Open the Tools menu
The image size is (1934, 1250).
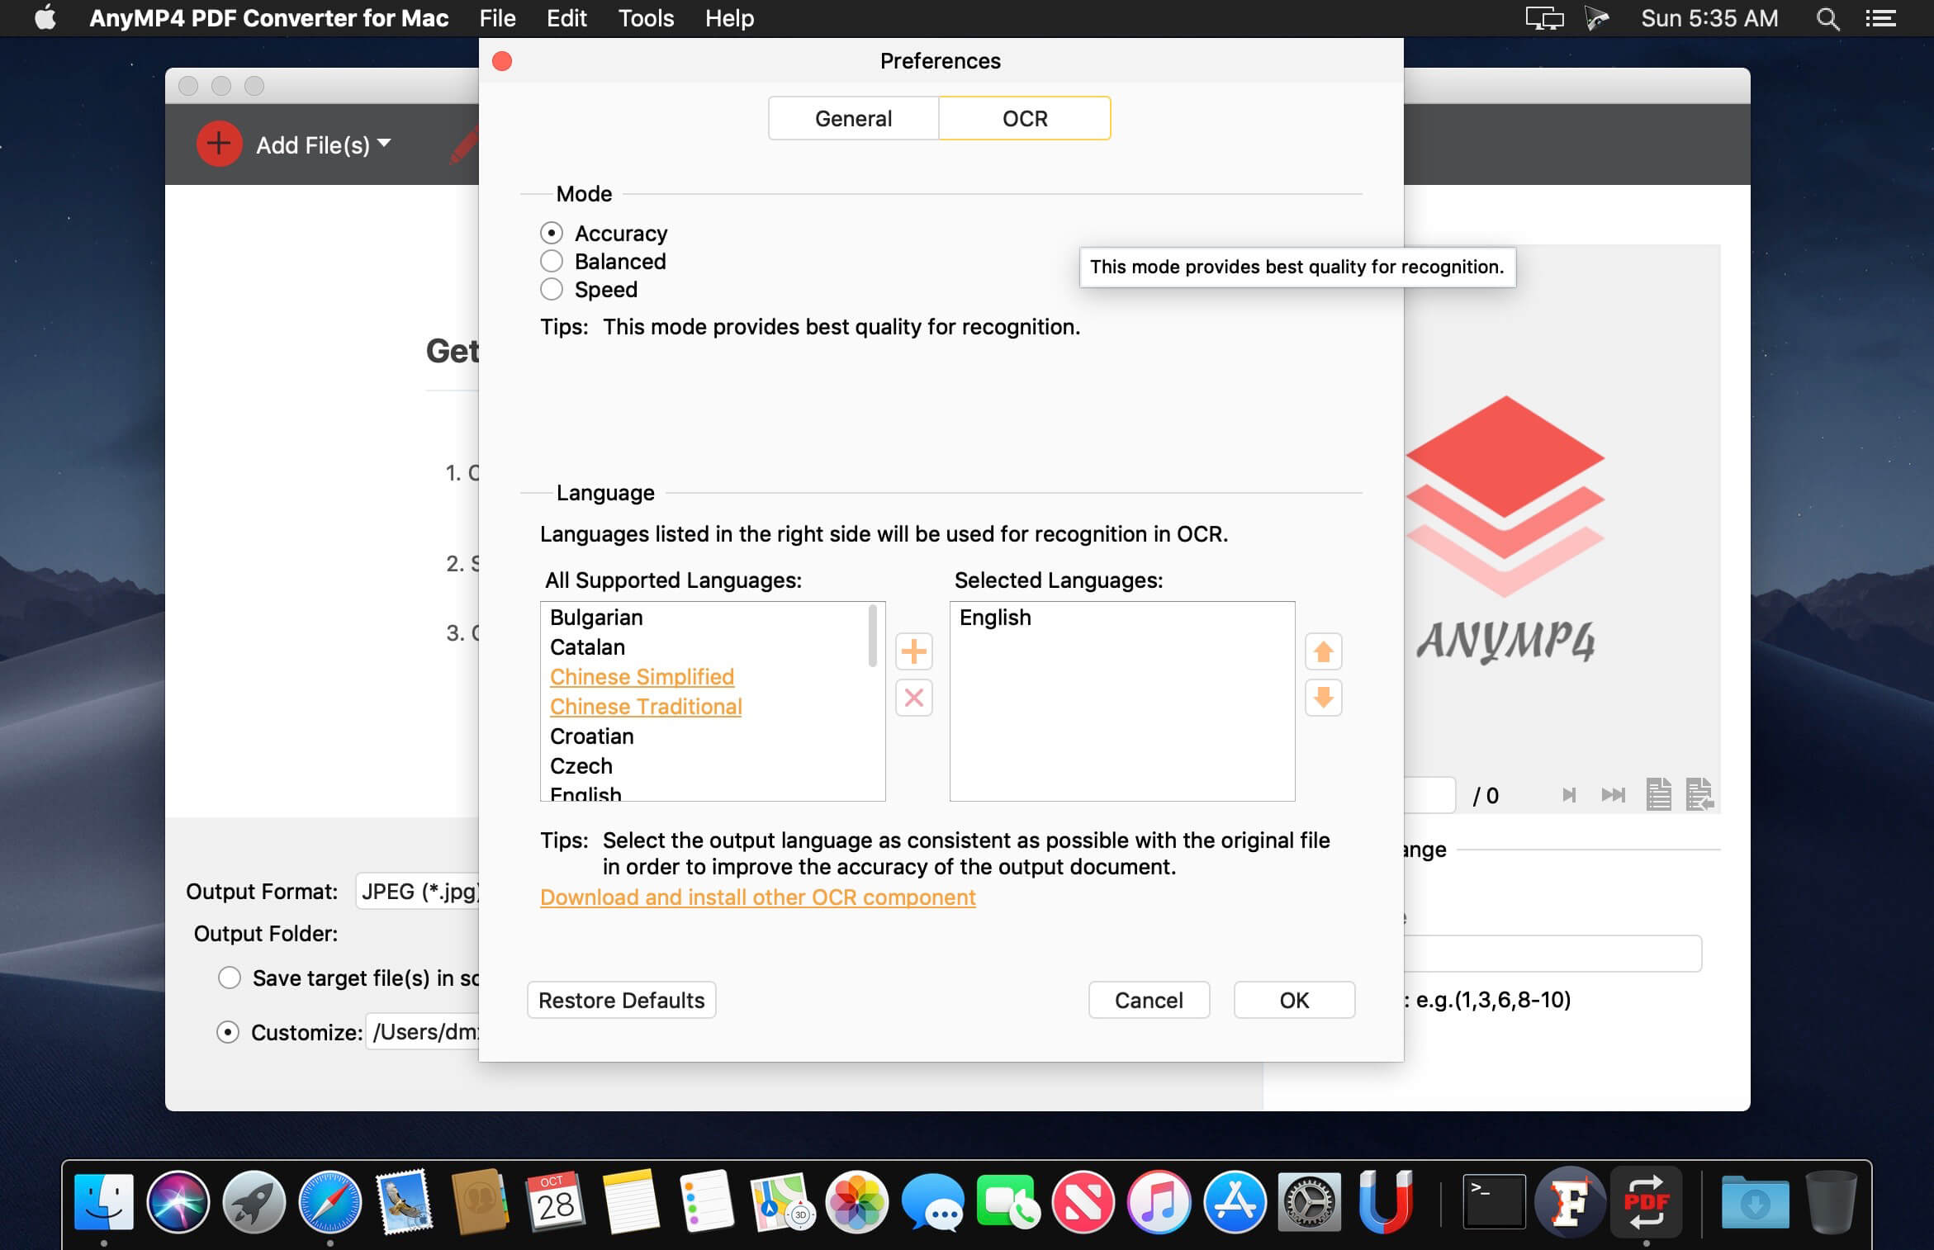[646, 18]
